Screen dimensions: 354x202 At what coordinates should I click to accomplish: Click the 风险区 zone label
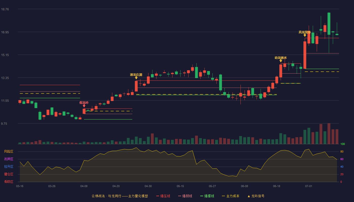9,151
